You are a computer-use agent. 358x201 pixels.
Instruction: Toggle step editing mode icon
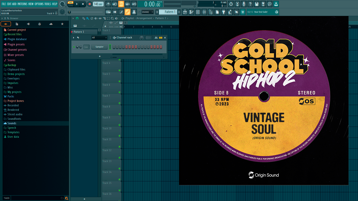(121, 12)
